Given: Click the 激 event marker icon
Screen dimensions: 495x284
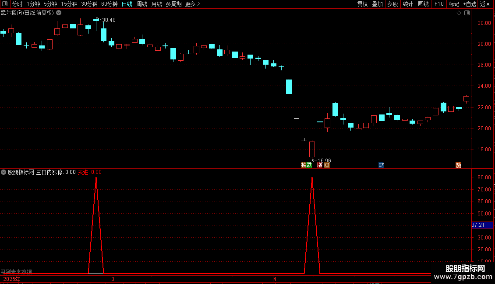Looking at the screenshot, I should click(x=458, y=165).
